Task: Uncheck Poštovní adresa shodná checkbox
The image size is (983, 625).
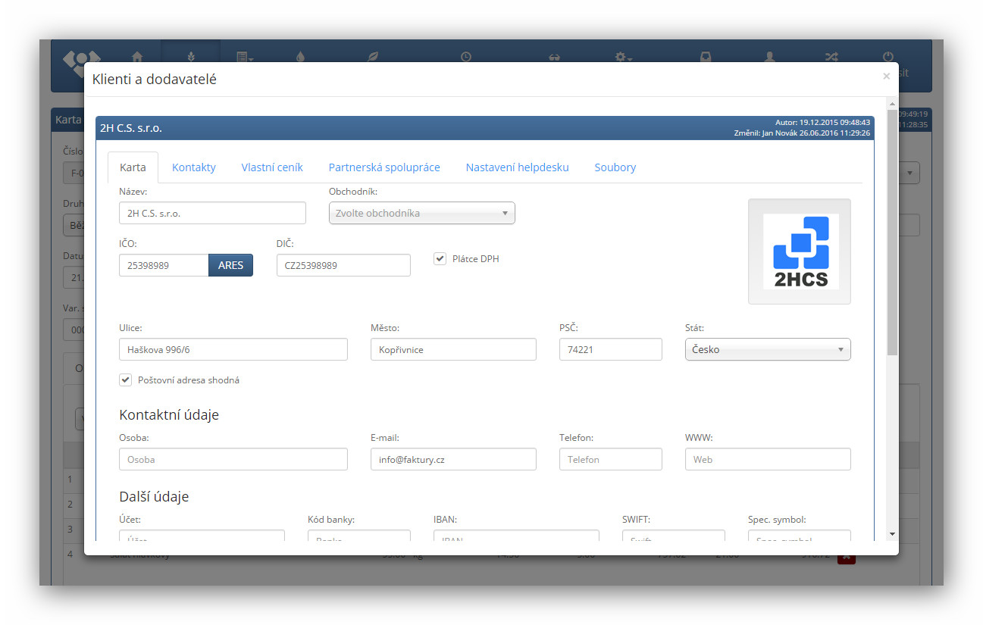Action: pos(126,380)
